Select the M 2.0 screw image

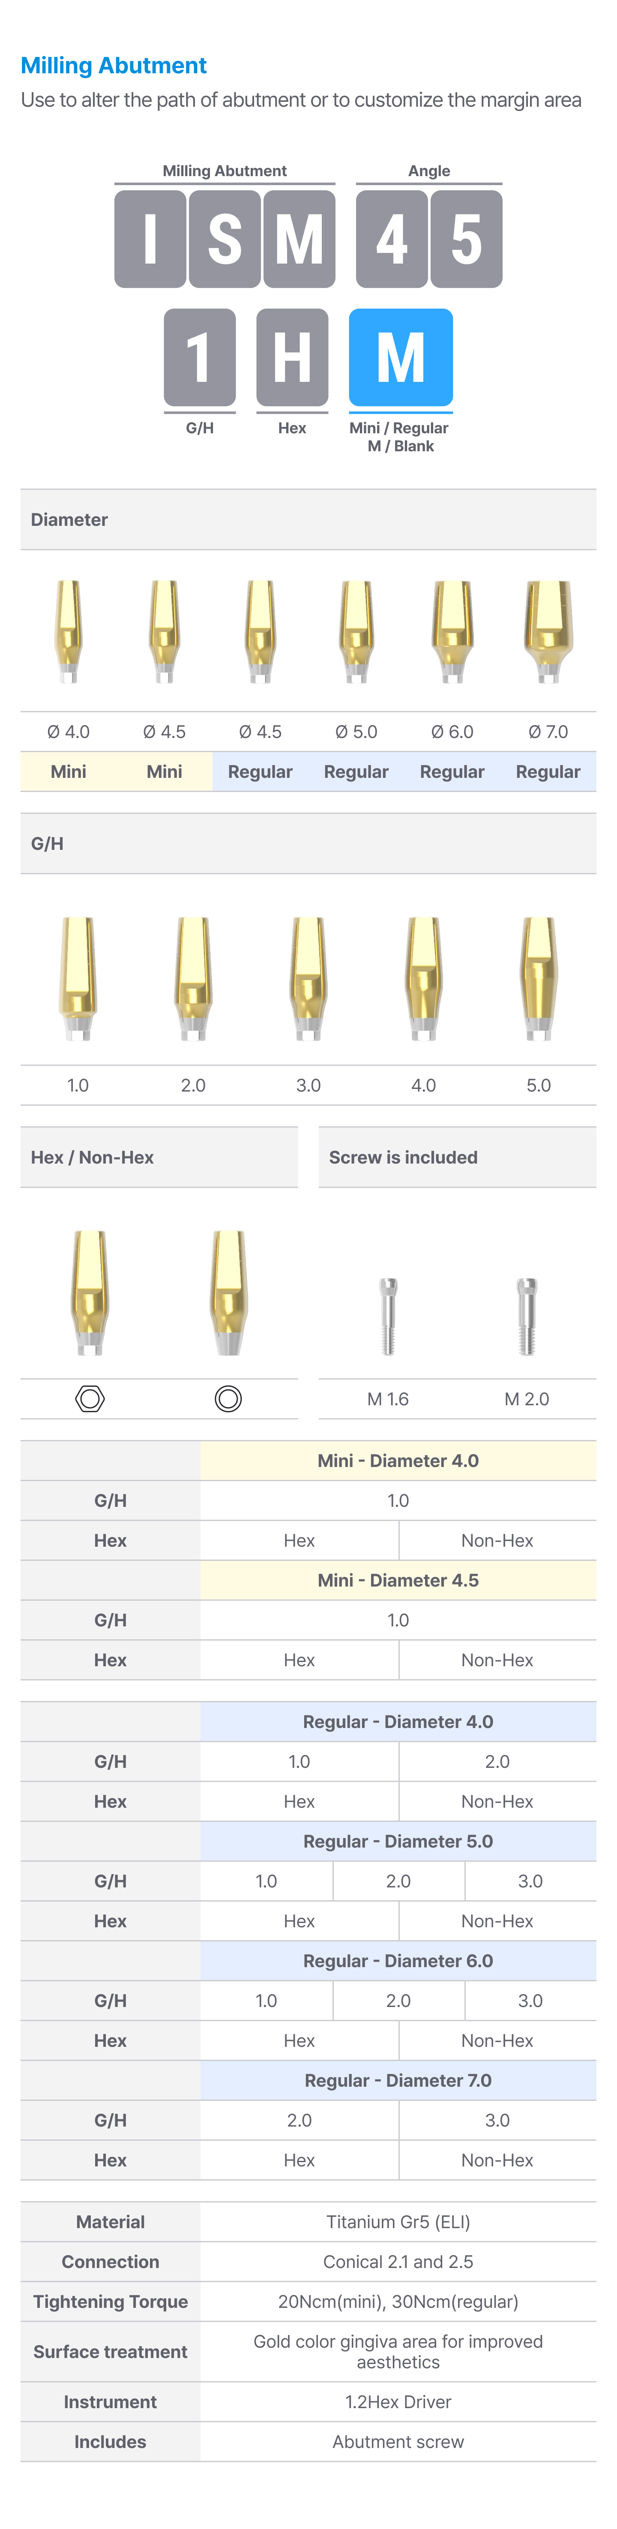[527, 1316]
